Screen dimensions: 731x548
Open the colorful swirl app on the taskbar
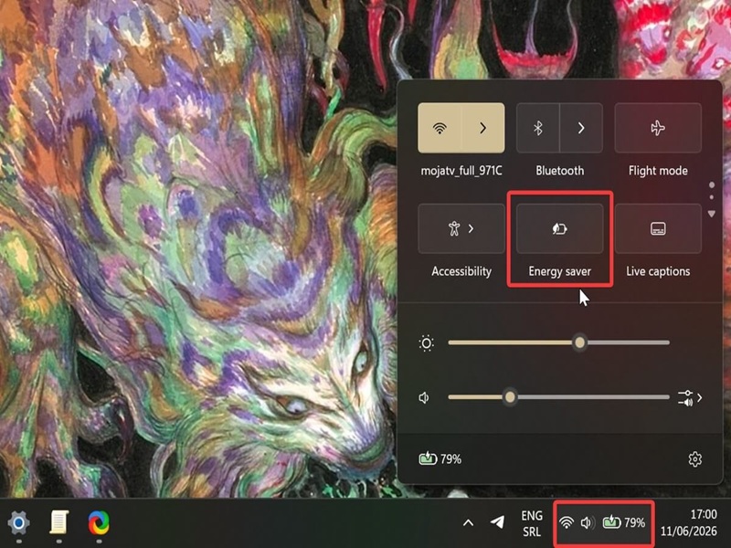99,522
